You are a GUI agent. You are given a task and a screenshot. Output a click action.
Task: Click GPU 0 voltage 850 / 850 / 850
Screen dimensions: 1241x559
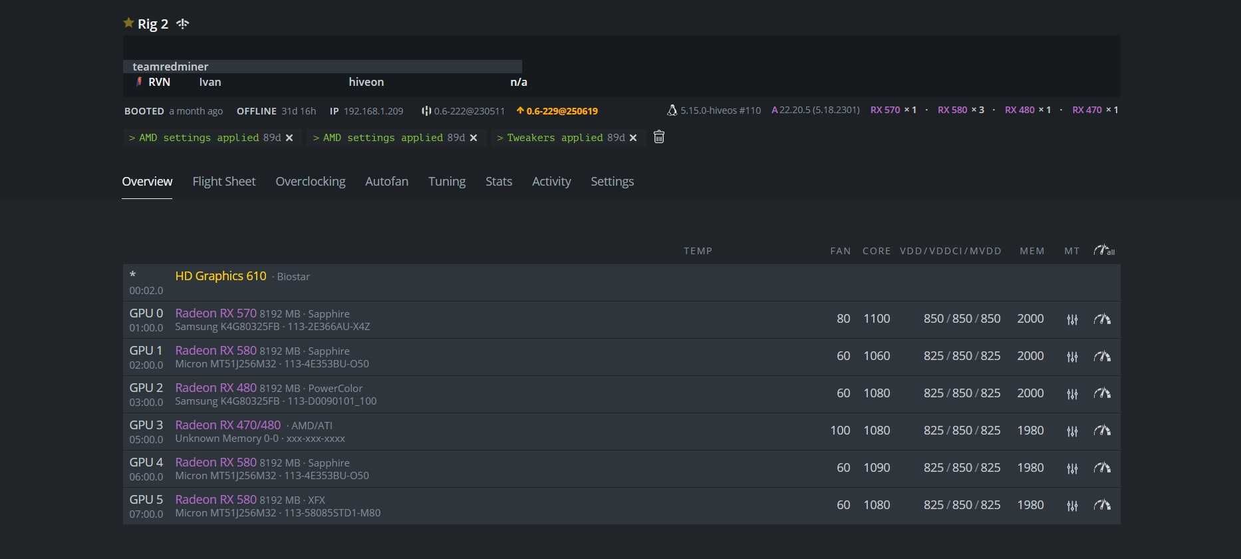tap(962, 319)
